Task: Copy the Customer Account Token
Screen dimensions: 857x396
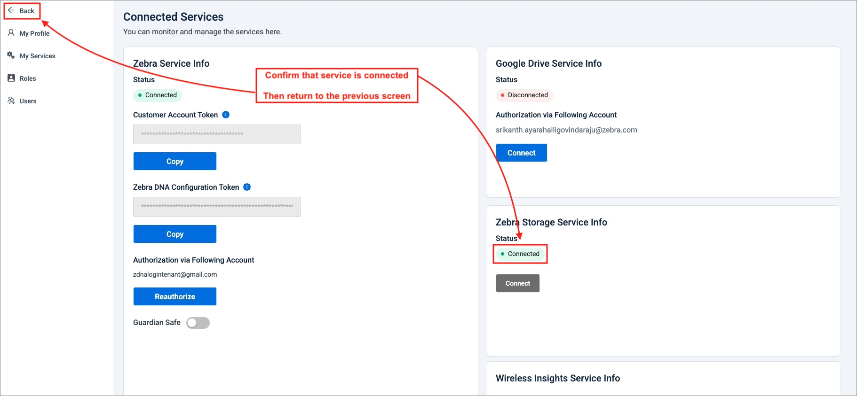Action: [x=175, y=161]
